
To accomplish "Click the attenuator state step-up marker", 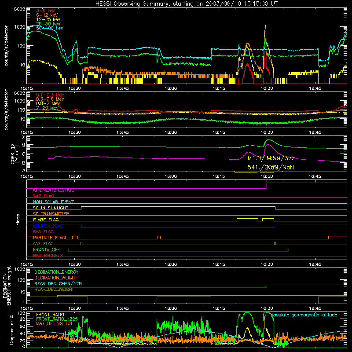I will pos(266,186).
